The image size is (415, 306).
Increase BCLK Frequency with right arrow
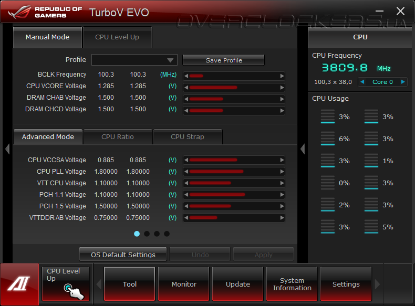point(282,76)
